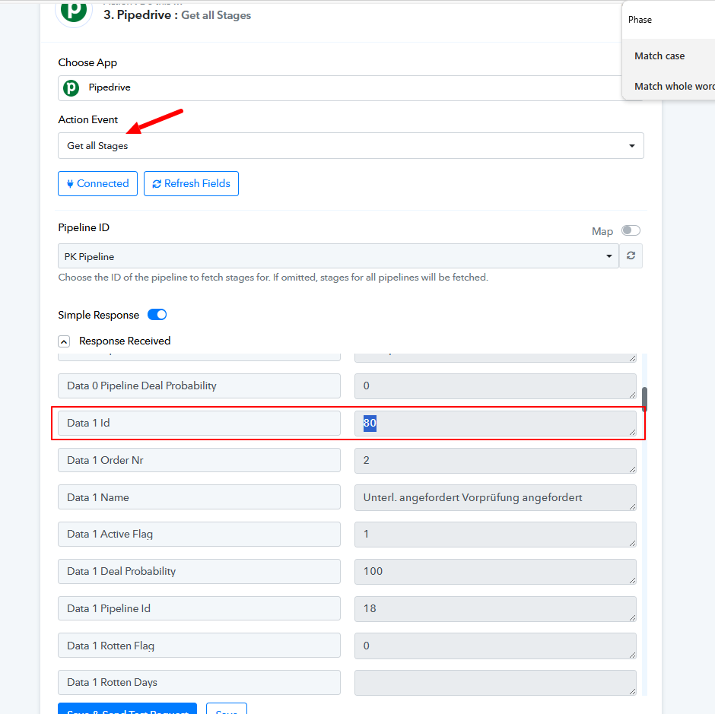Click the refresh icon beside Pipeline ID dropdown
The image size is (715, 714).
click(631, 255)
